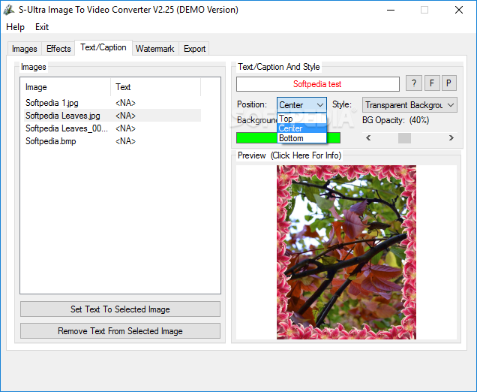Select Softpedia Leaves_00... row

tap(112, 128)
